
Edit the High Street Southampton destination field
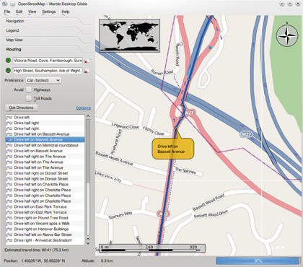pyautogui.click(x=48, y=71)
